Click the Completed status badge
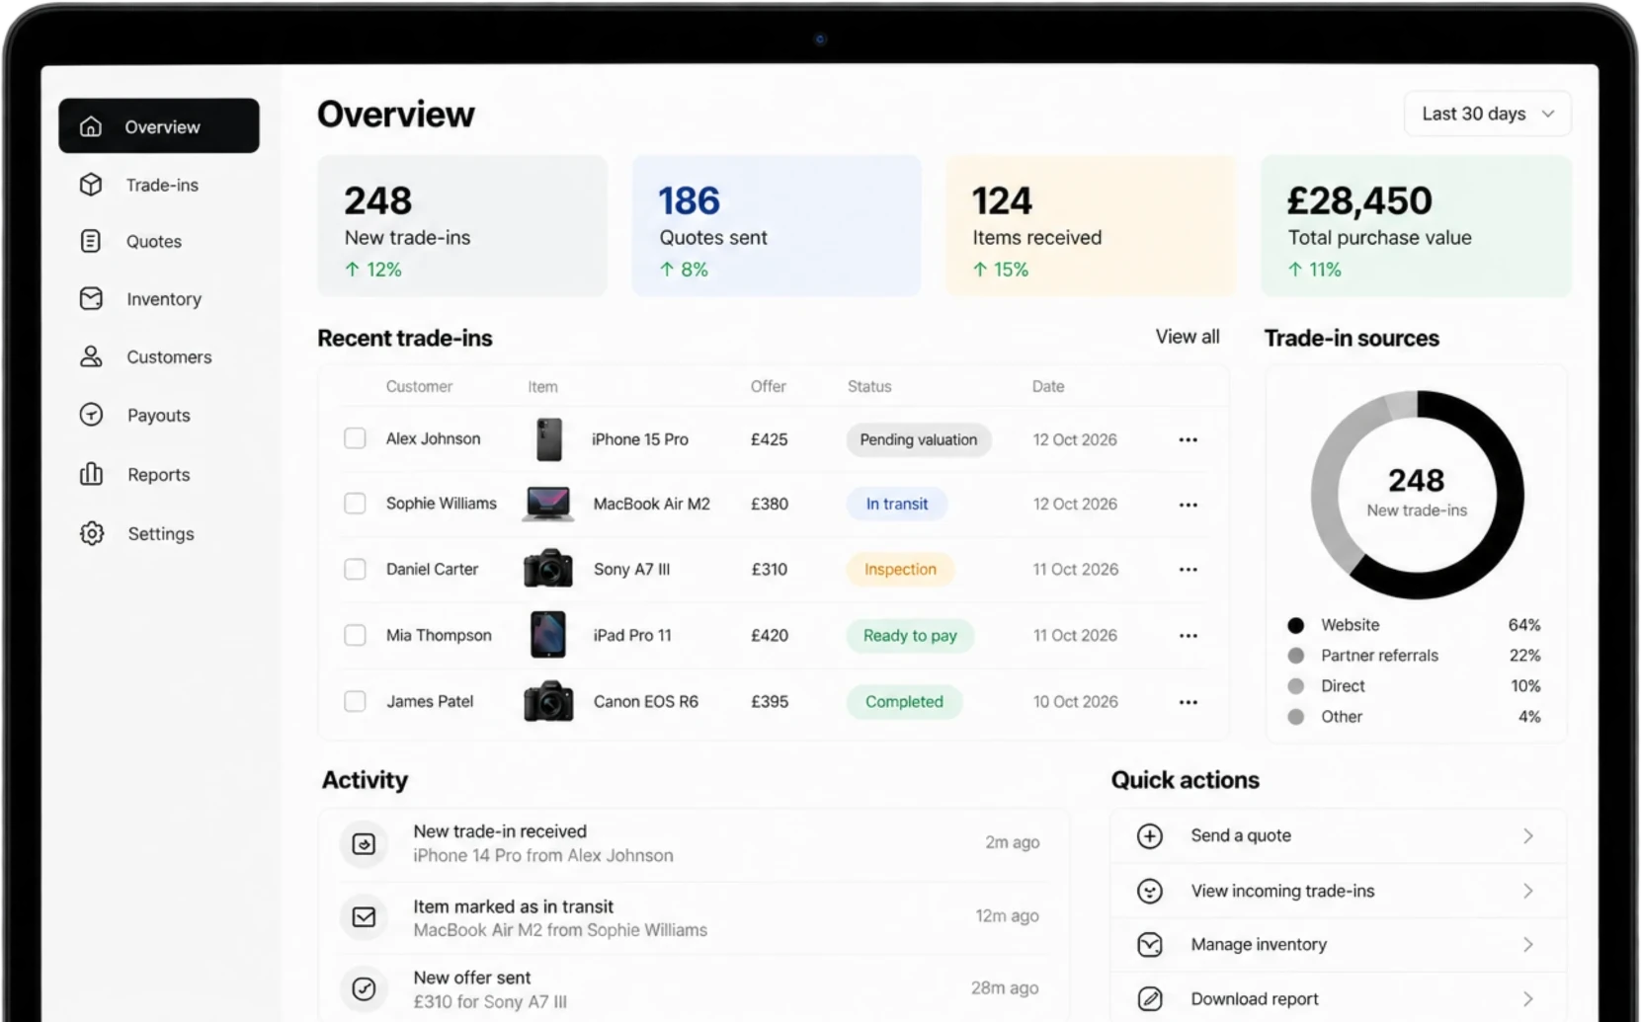1641x1022 pixels. coord(904,701)
